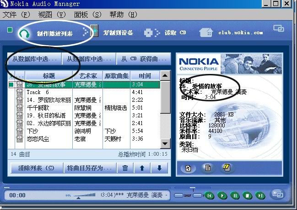The image size is (297, 210).
Task: Sort the list by the 原歌曲集 column header
Action: tap(117, 76)
